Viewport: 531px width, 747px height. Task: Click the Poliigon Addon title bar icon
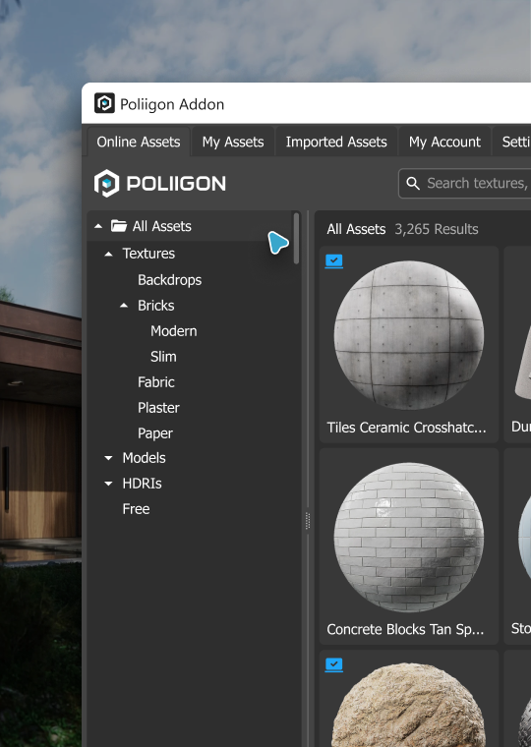point(104,103)
